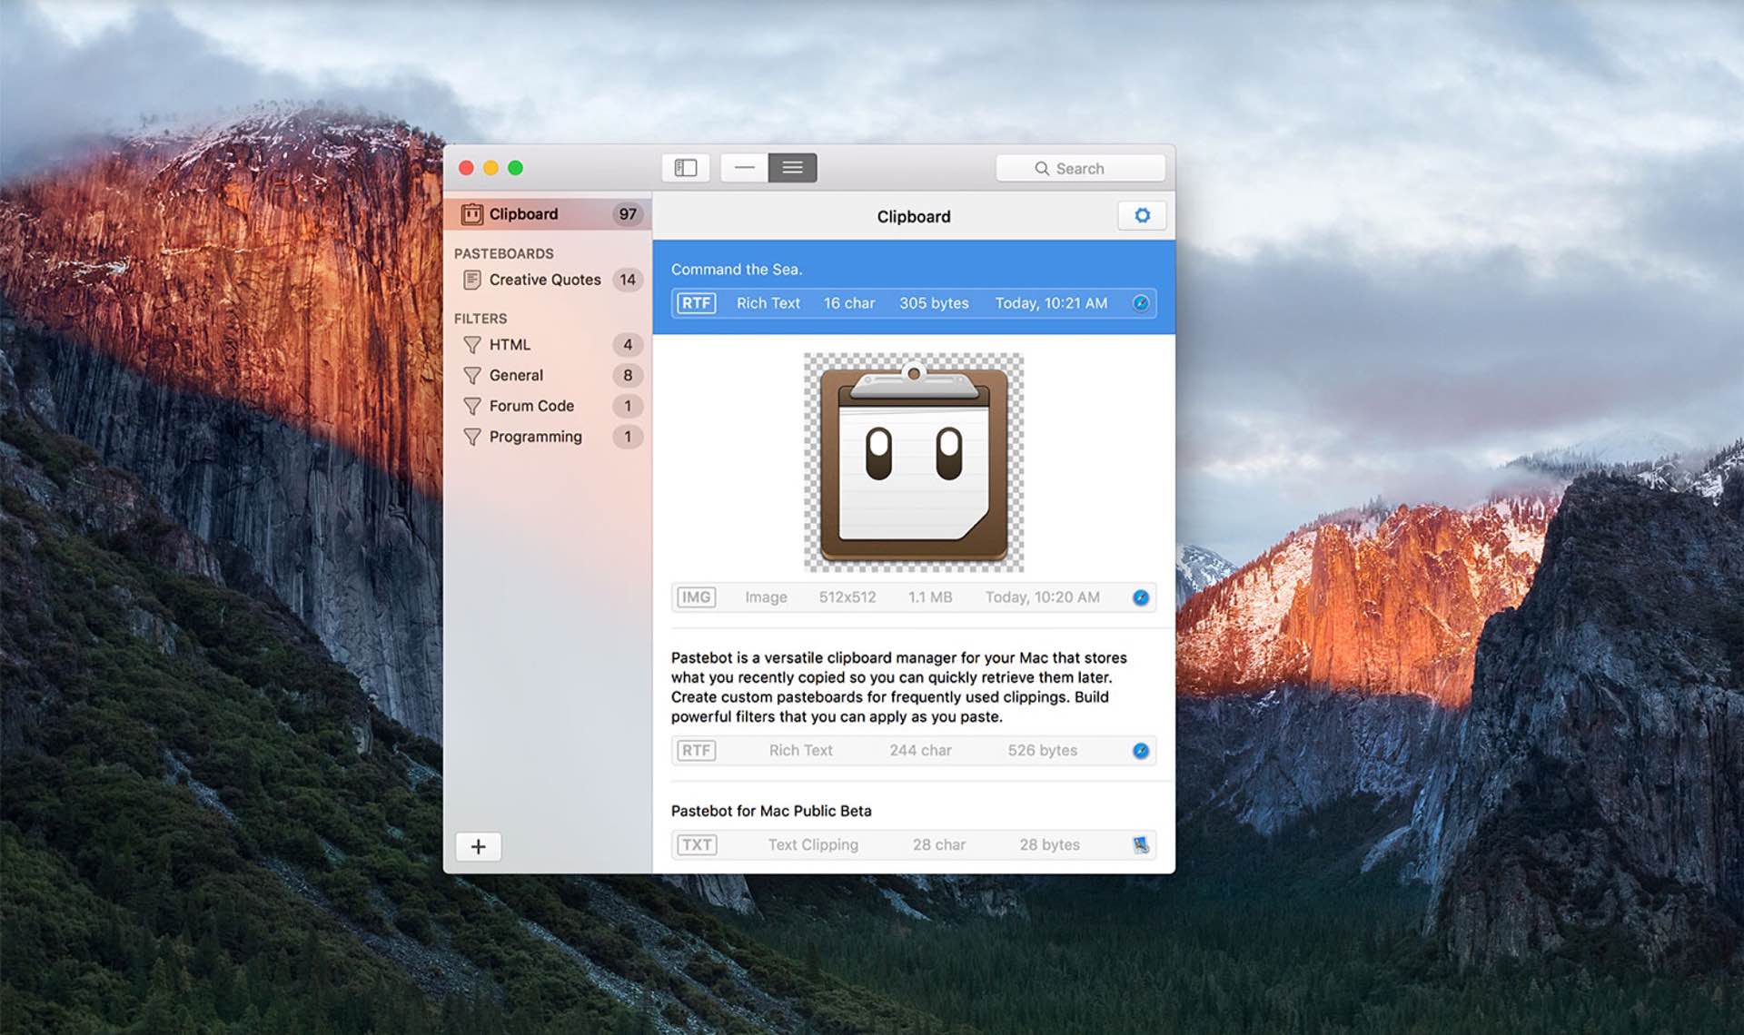Click the settings gear icon

[x=1140, y=214]
